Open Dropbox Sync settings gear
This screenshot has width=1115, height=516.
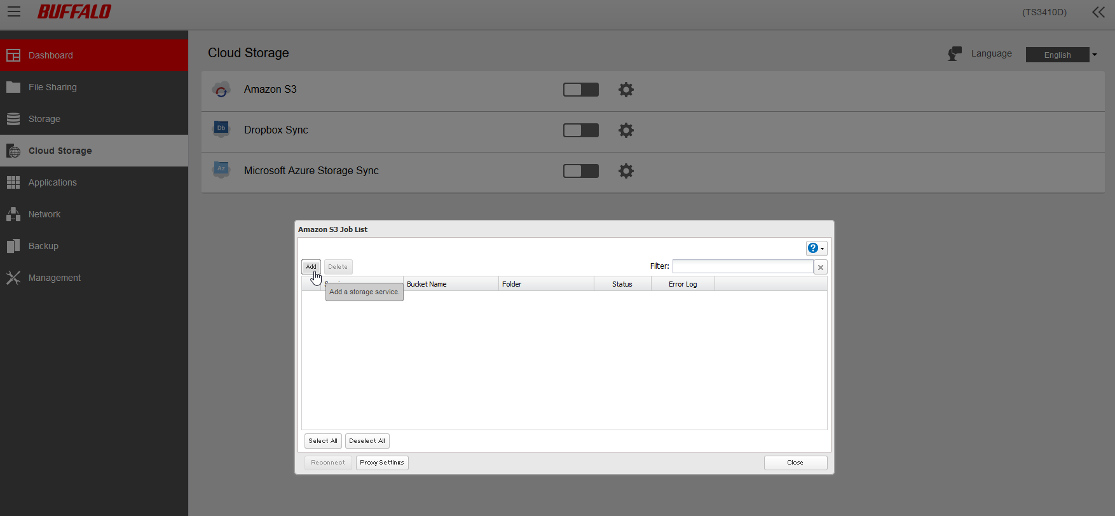626,130
